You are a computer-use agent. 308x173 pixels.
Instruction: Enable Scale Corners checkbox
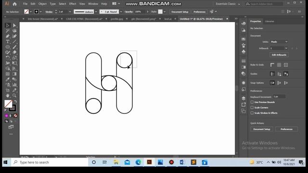252,108
